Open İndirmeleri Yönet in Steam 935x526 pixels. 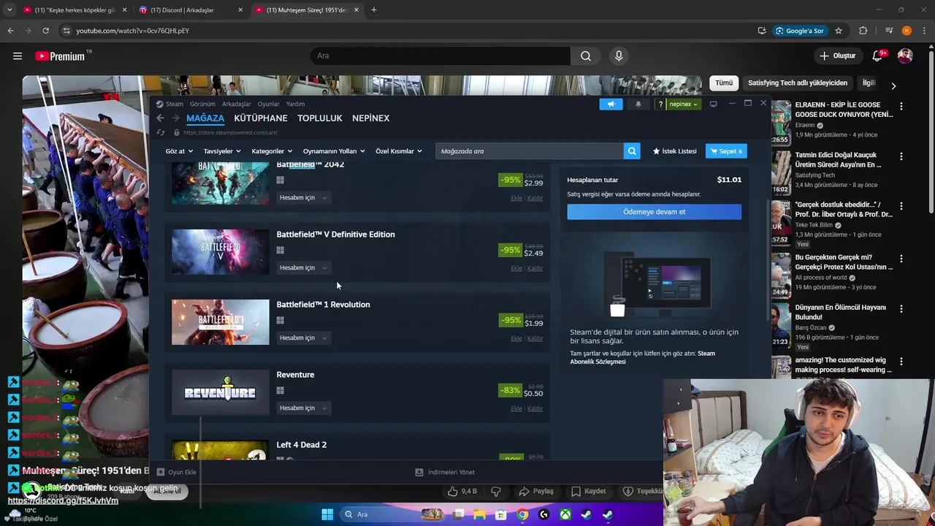click(445, 472)
